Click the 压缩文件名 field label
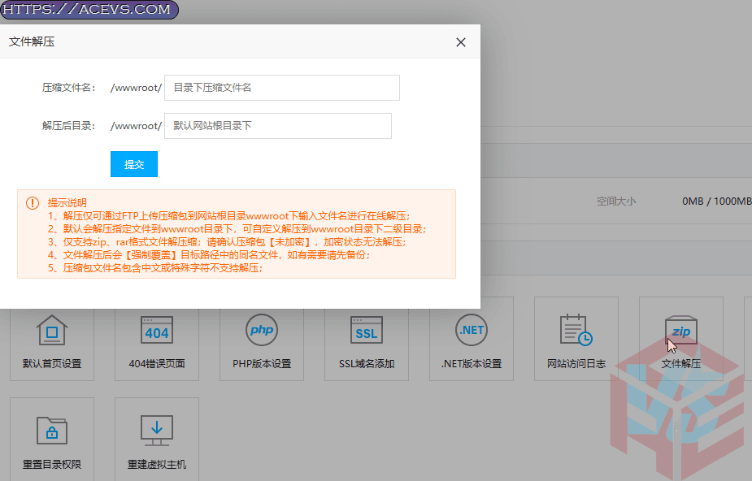The width and height of the screenshot is (752, 481). [x=69, y=88]
